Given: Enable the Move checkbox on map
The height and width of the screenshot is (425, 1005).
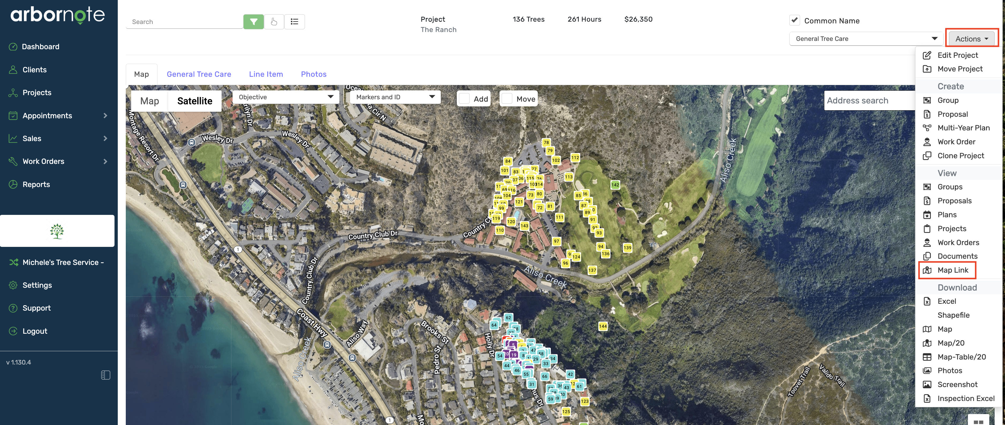Looking at the screenshot, I should click(506, 99).
